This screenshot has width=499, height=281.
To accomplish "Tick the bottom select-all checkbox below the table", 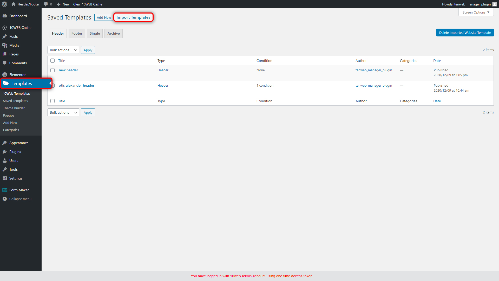I will coord(52,101).
